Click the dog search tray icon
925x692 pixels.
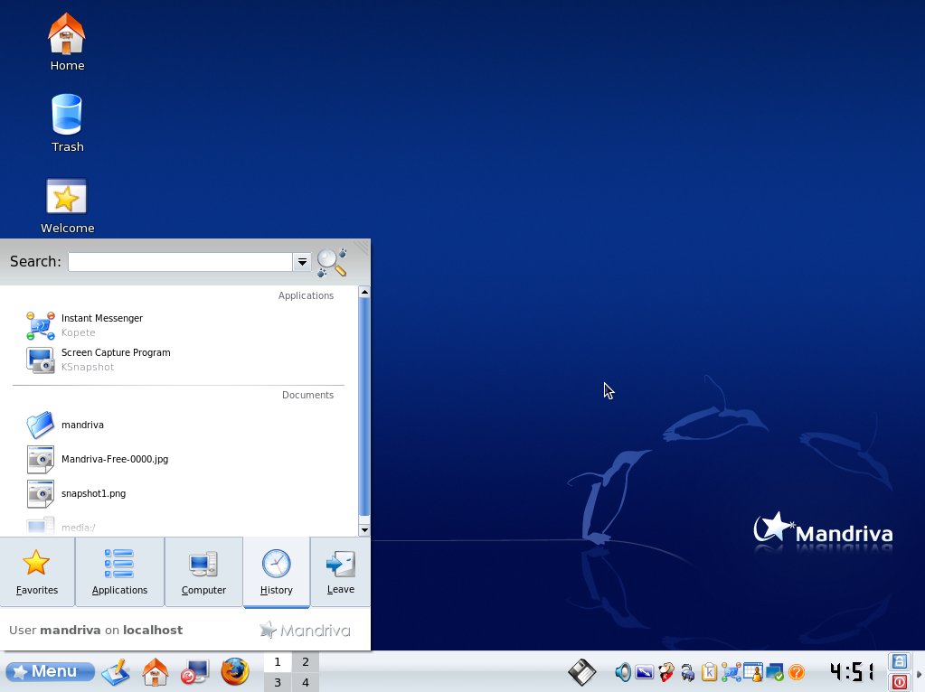[666, 672]
